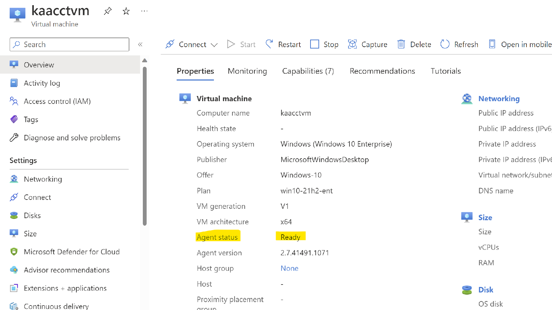Screen dimensions: 552x310
Task: Open the Size heading link in properties
Action: tap(485, 217)
